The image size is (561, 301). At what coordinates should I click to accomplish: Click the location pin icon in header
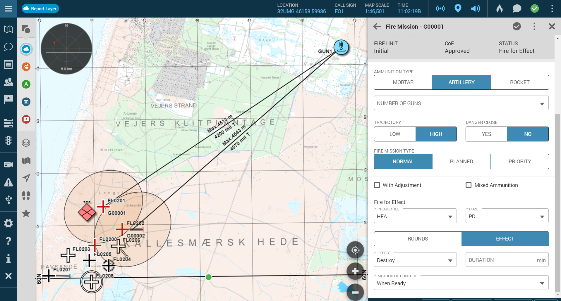point(458,9)
